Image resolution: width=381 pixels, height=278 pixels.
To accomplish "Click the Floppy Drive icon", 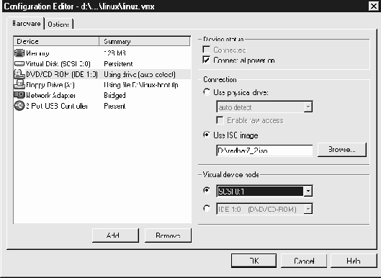I will (19, 84).
